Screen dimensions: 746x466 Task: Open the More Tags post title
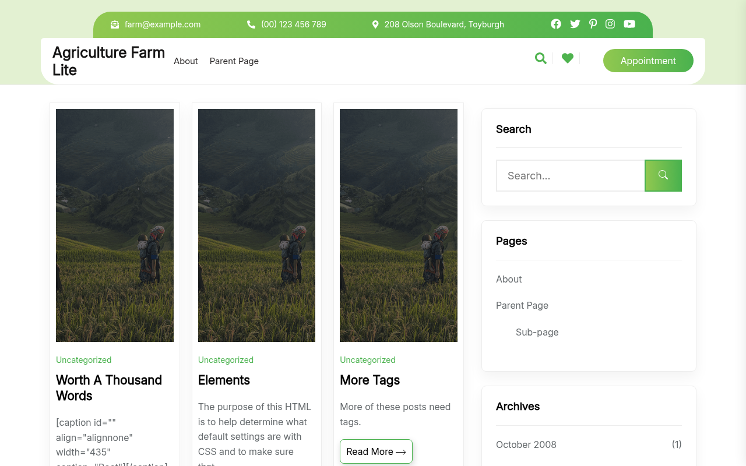pyautogui.click(x=370, y=380)
